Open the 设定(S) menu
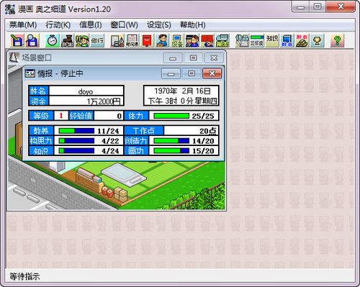 [x=159, y=25]
